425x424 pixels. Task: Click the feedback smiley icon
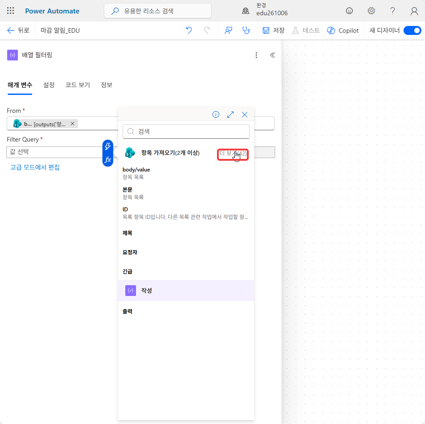click(349, 11)
